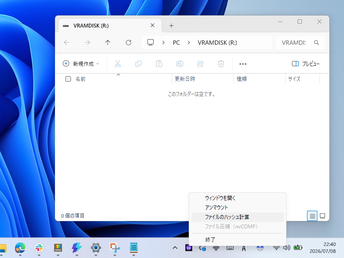
Task: Click the date and time display
Action: 323,248
